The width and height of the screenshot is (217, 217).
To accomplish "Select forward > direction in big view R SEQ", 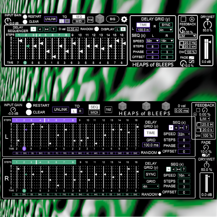I will pyautogui.click(x=169, y=169).
